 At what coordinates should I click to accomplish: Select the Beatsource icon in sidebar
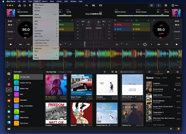(9, 111)
